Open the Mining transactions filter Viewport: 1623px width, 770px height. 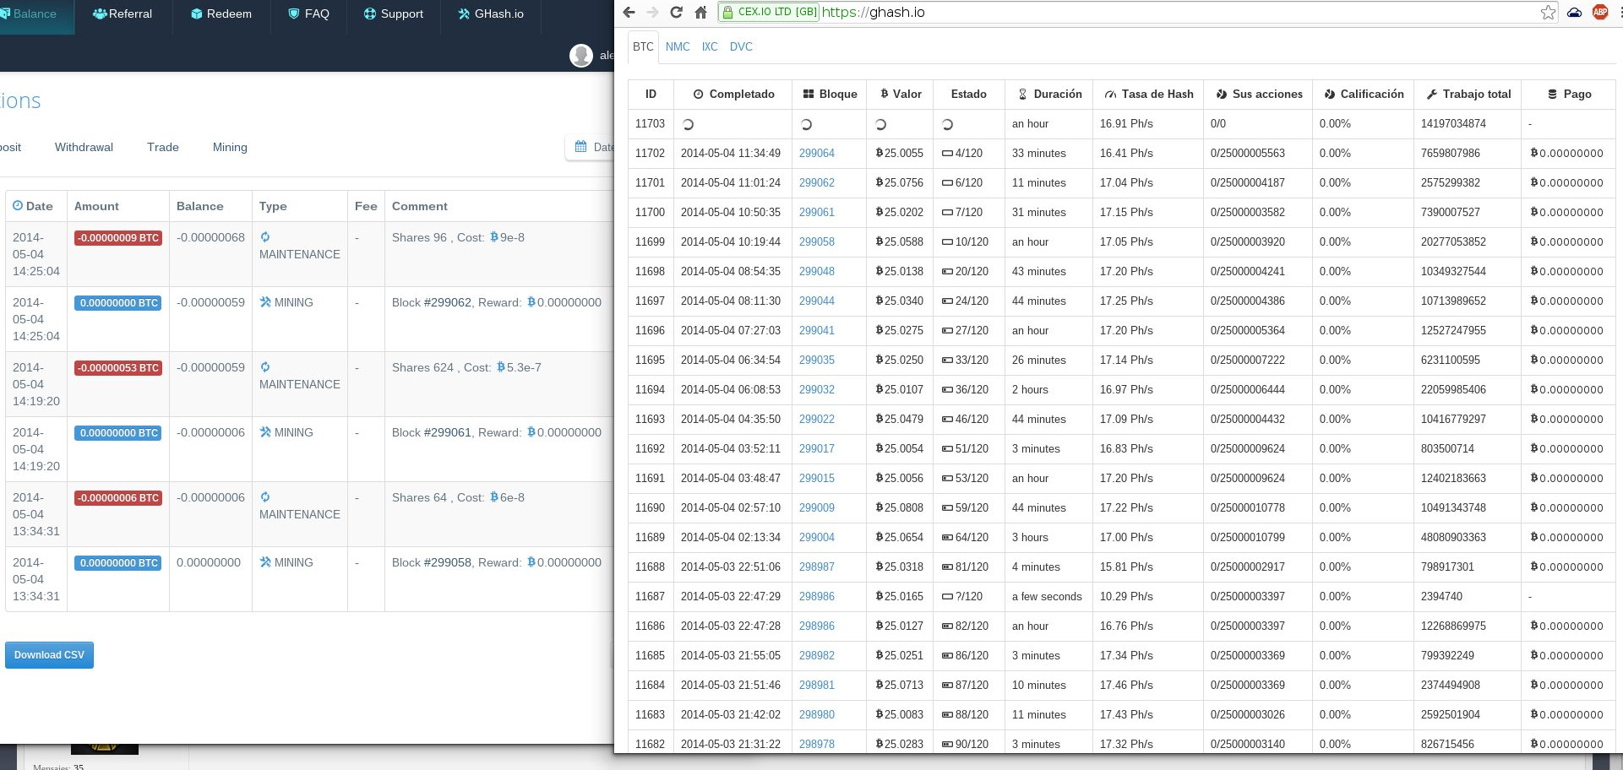[x=230, y=147]
